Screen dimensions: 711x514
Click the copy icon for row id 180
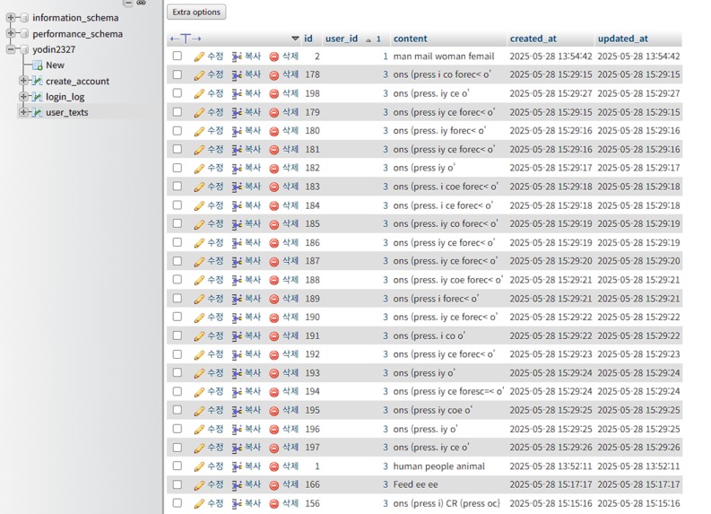tap(237, 131)
